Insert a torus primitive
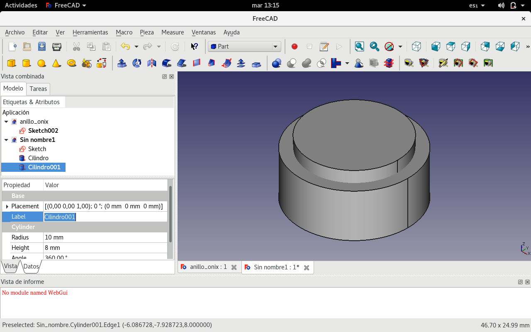The image size is (531, 332). tap(71, 63)
